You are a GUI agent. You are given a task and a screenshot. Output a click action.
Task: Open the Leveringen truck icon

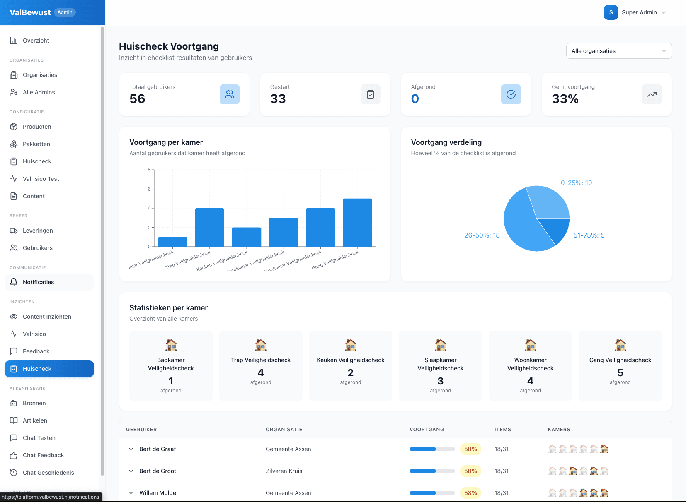point(14,231)
